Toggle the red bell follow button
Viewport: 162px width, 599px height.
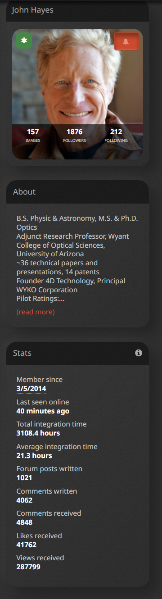pos(126,41)
